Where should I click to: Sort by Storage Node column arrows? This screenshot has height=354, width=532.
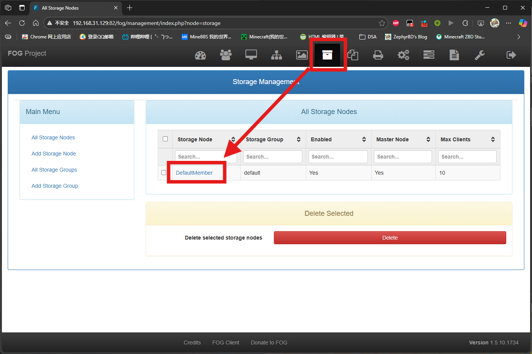pos(233,139)
